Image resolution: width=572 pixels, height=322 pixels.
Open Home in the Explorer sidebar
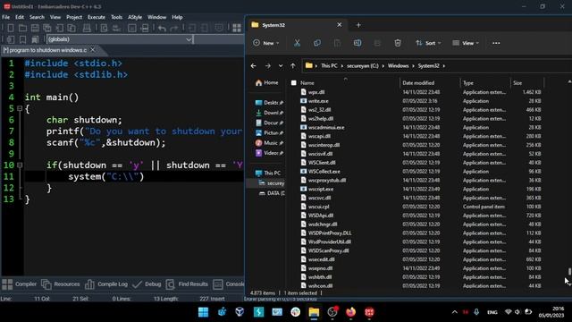click(267, 83)
